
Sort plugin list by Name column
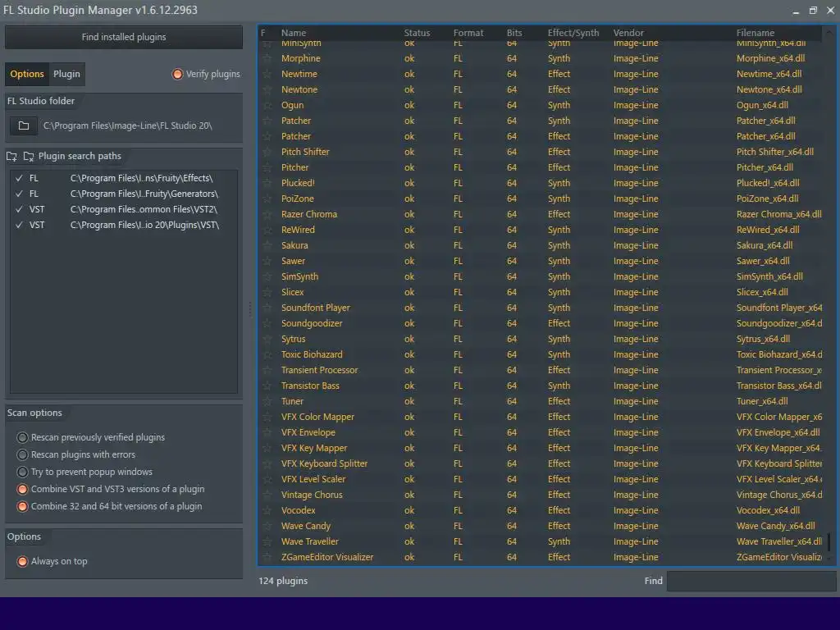(x=294, y=33)
